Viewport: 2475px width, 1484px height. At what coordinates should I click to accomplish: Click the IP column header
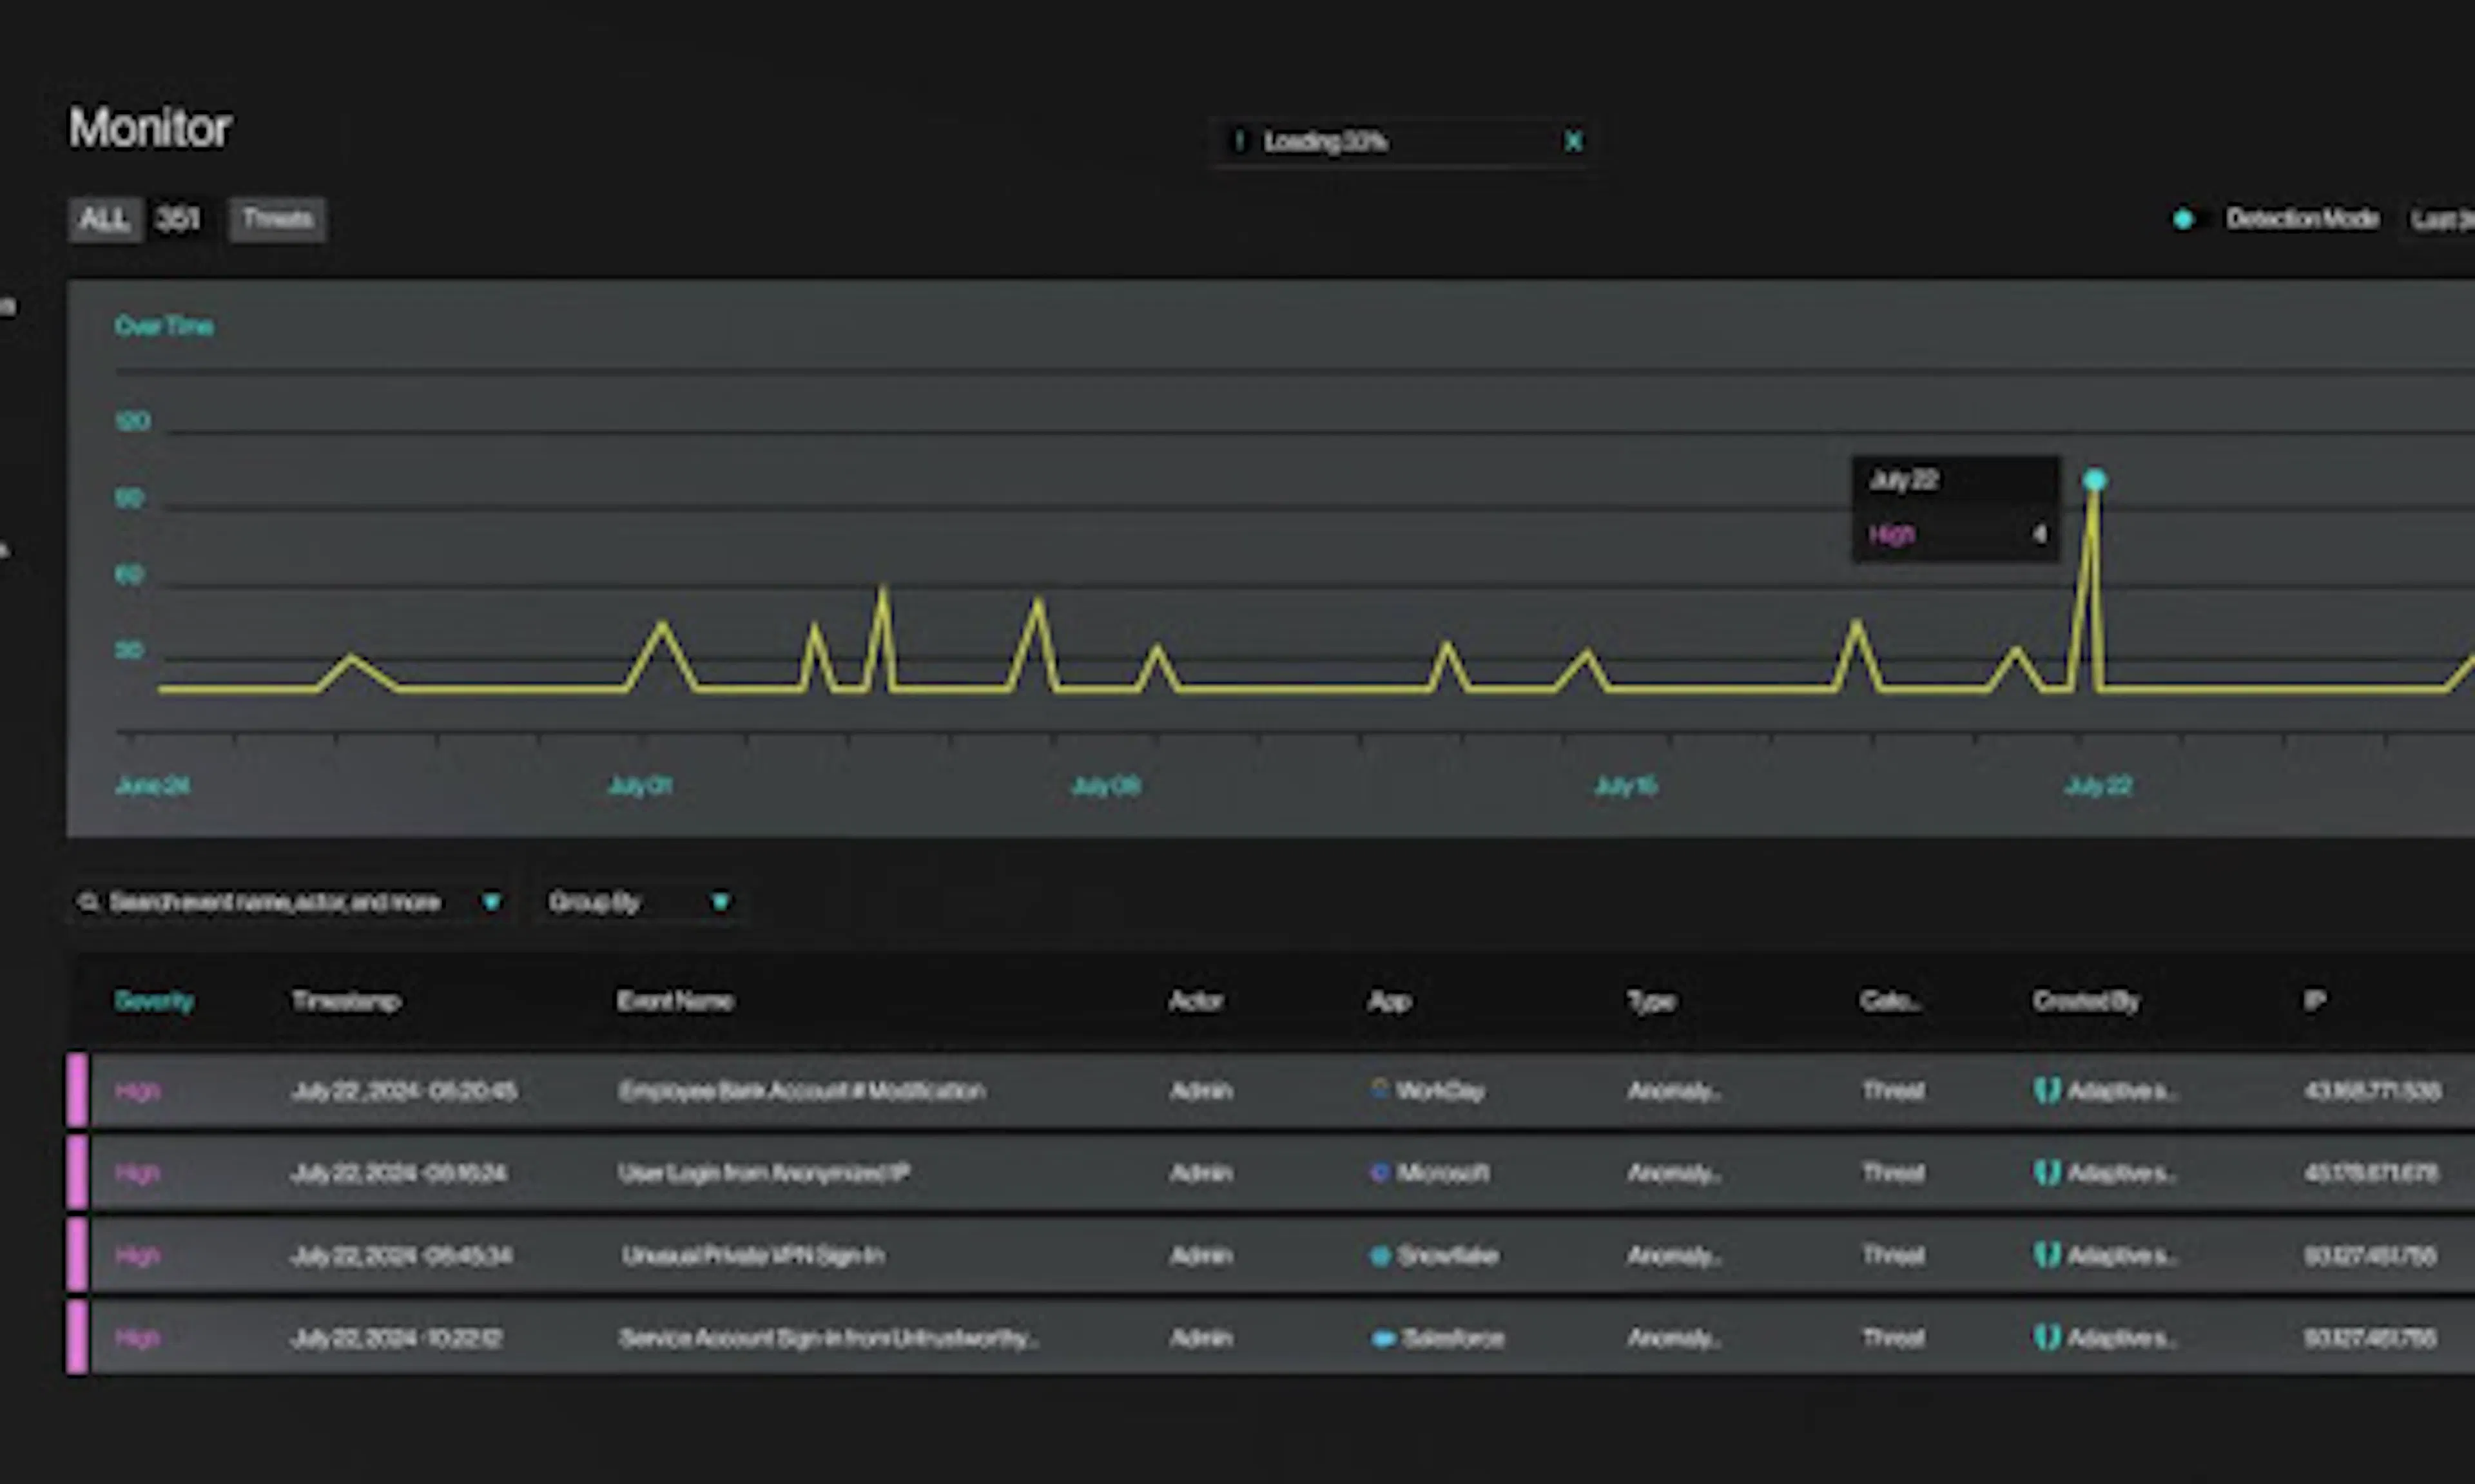tap(2314, 1001)
